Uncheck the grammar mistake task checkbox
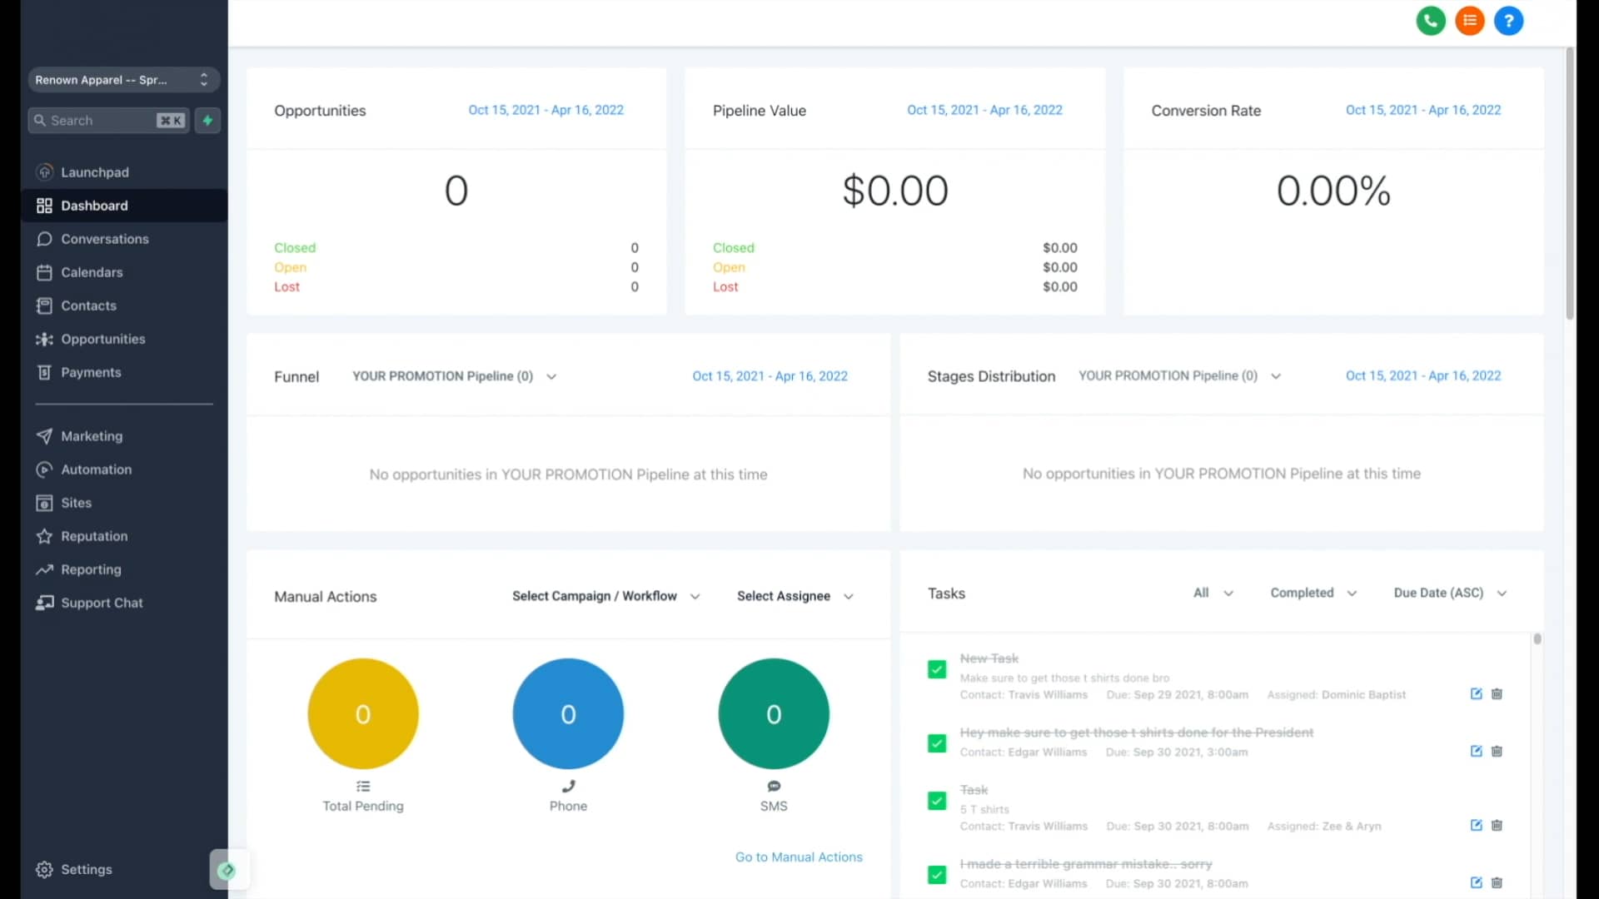The width and height of the screenshot is (1599, 899). [936, 875]
